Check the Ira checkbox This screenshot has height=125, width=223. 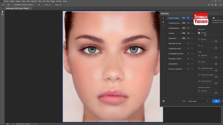coord(199,46)
